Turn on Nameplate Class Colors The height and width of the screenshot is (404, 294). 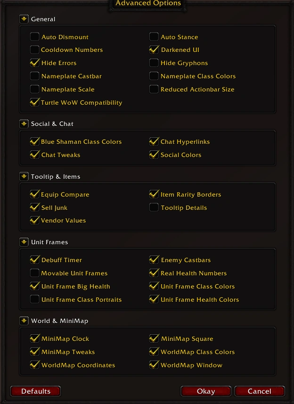click(154, 76)
